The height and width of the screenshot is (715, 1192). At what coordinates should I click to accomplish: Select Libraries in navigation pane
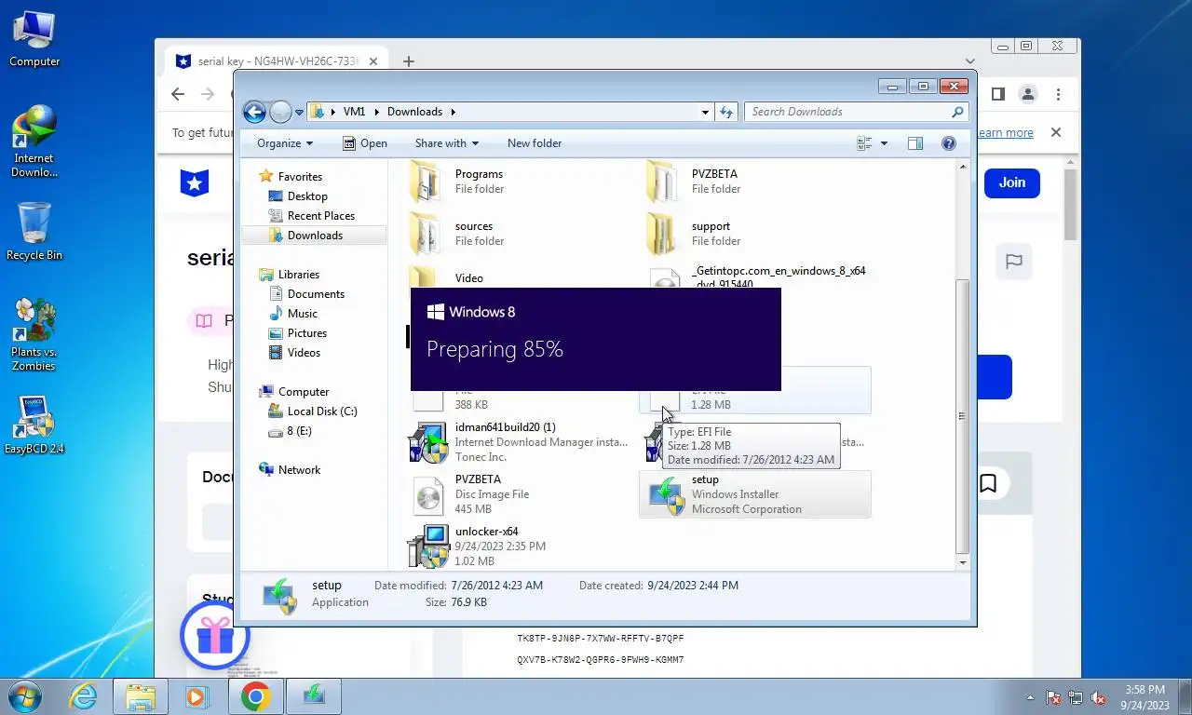click(x=290, y=275)
